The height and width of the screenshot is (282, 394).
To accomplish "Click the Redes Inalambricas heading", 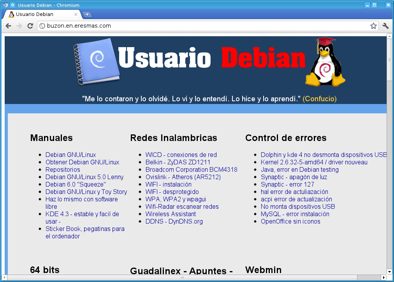I will point(174,138).
